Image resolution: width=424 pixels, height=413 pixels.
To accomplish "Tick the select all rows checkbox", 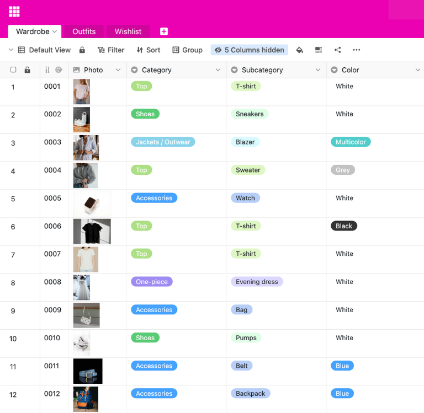I will 13,69.
